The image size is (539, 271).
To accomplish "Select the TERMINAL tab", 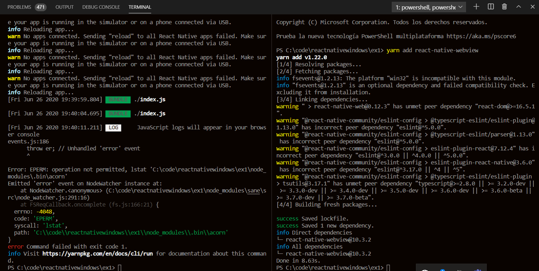I will pyautogui.click(x=140, y=7).
